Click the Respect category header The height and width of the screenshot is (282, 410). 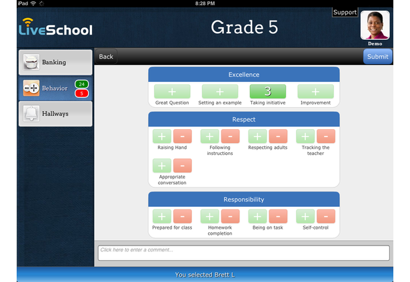pos(244,120)
